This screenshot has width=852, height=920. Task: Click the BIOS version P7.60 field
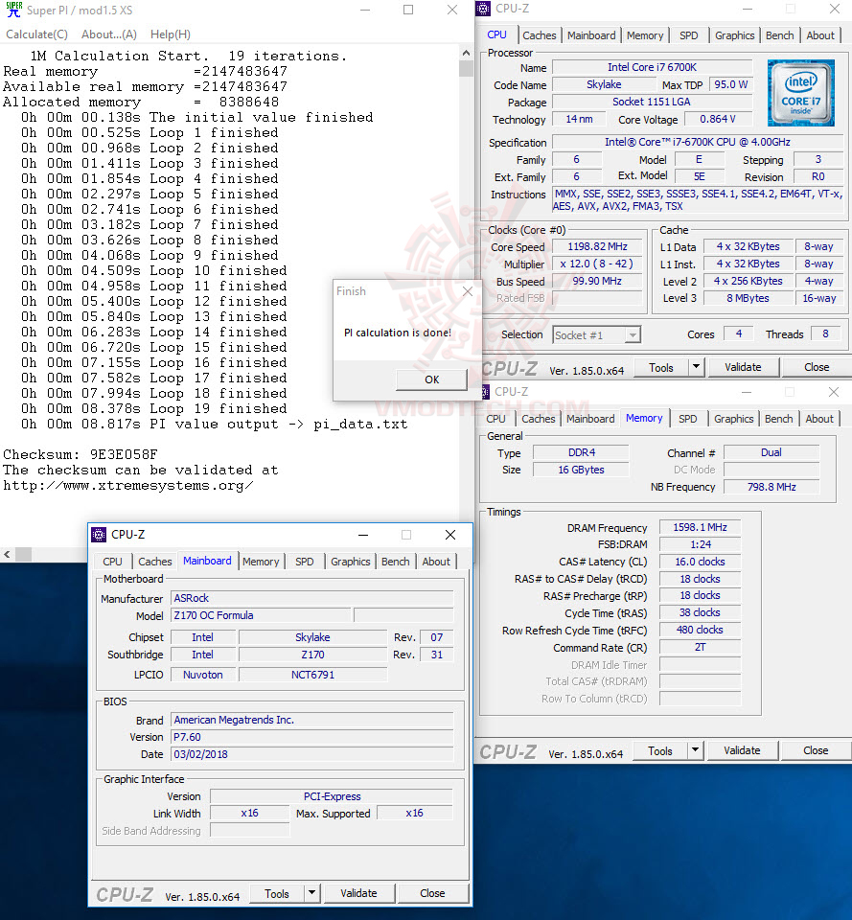pyautogui.click(x=312, y=737)
